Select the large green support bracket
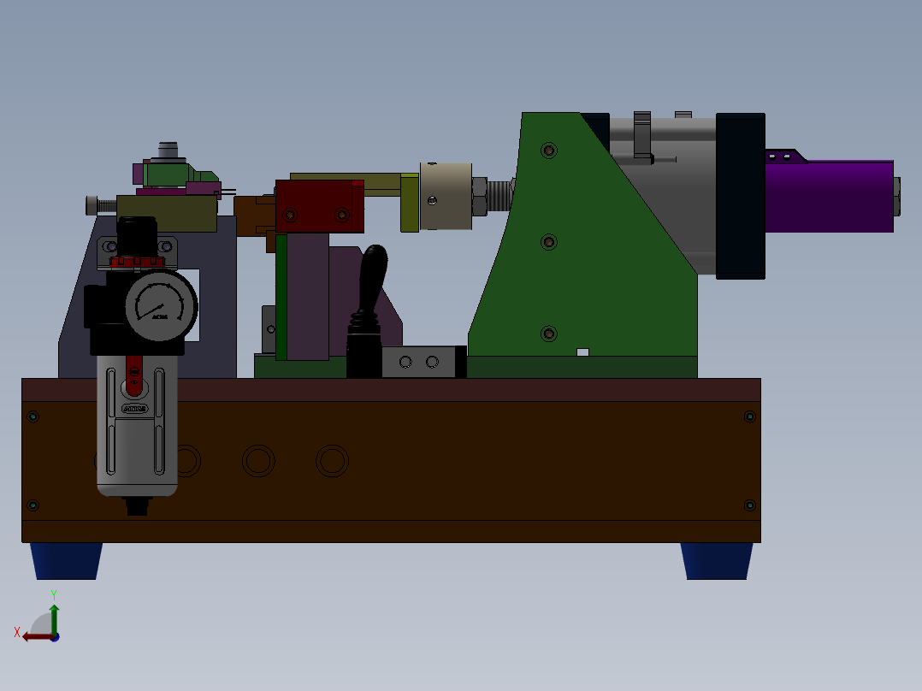 click(582, 235)
